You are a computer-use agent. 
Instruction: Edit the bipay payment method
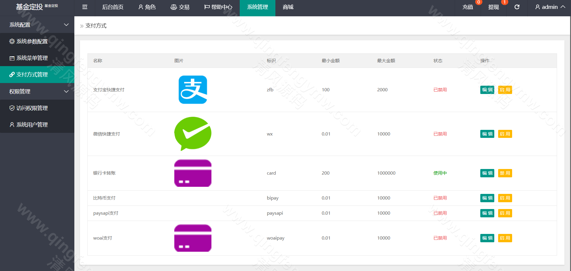(487, 198)
